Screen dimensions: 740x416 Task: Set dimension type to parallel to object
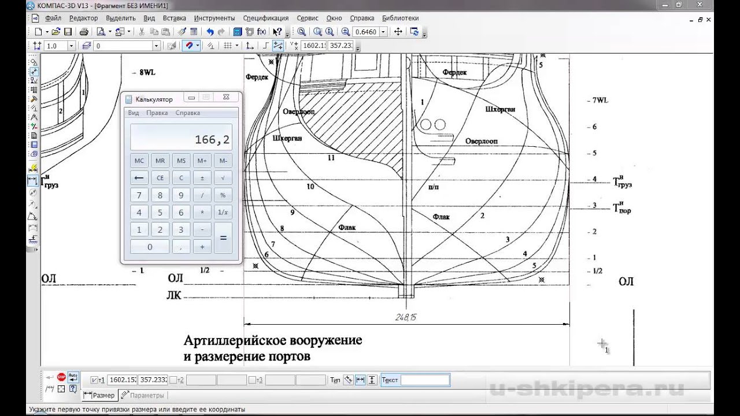[348, 380]
